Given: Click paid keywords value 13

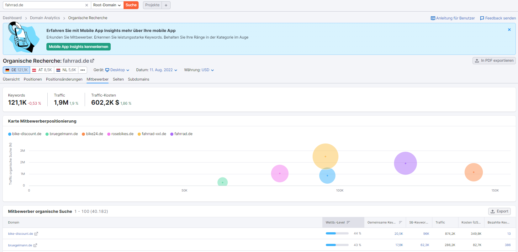Looking at the screenshot, I should point(509,234).
